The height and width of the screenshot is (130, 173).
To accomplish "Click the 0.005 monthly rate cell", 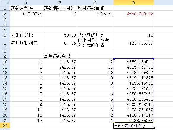I will coord(60,43).
